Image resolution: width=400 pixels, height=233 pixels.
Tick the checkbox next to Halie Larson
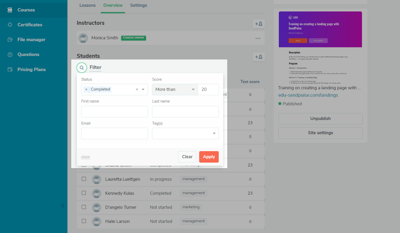pyautogui.click(x=84, y=221)
